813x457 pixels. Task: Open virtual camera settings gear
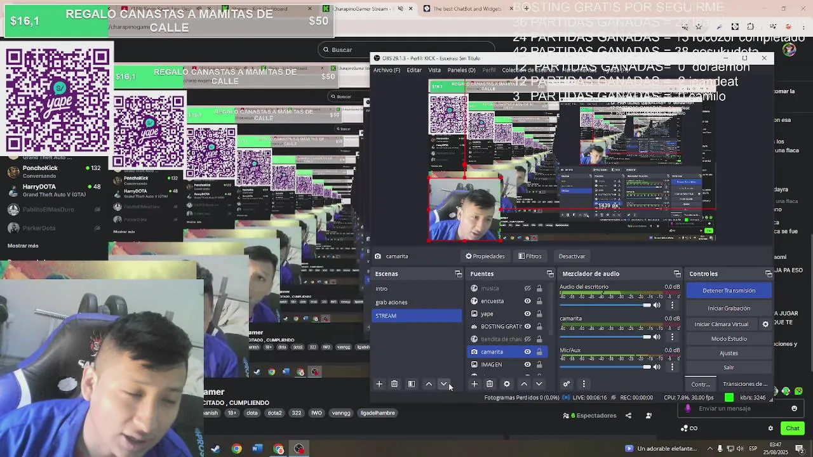765,324
